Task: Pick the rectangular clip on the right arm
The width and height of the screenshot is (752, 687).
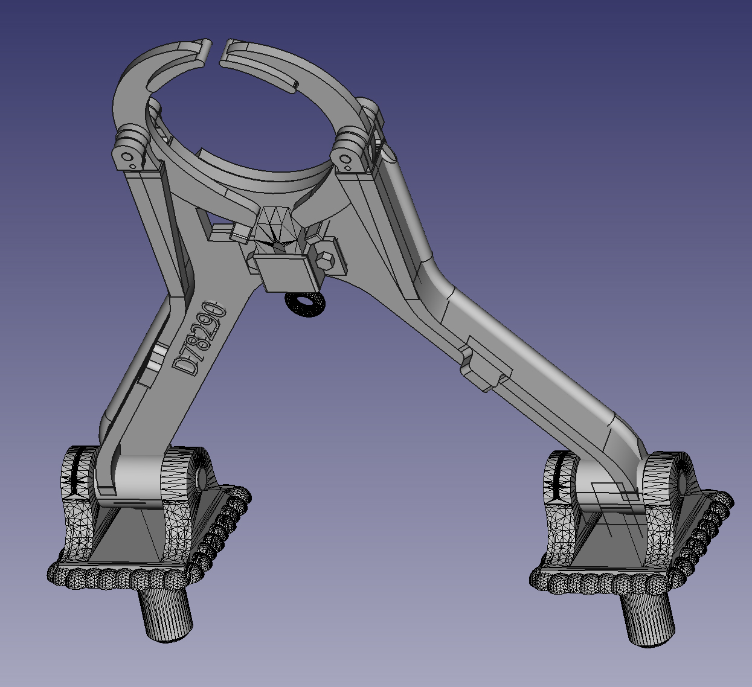Action: [487, 363]
